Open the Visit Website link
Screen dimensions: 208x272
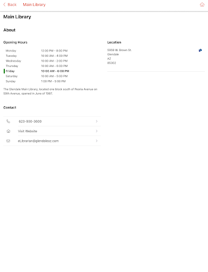click(x=28, y=131)
